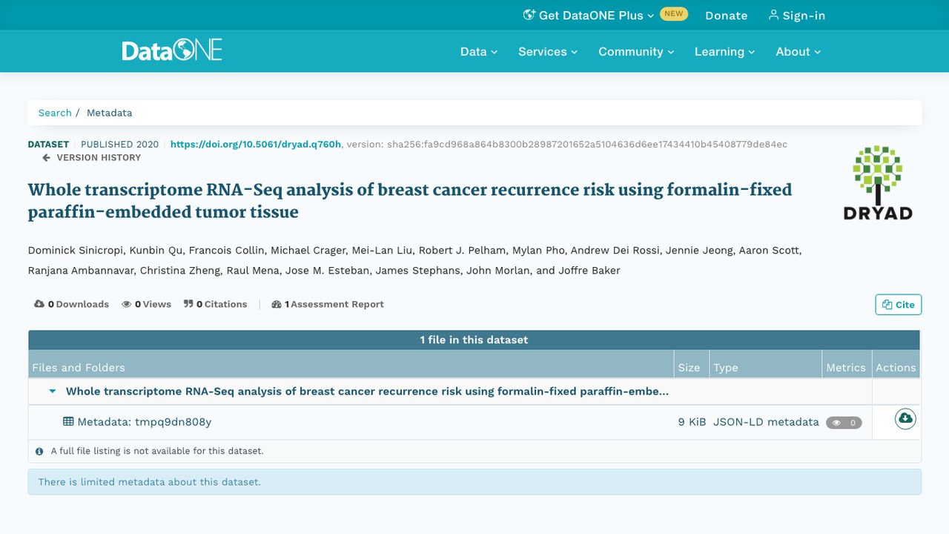Open the Data menu
Screen dimensions: 949x534
point(479,51)
